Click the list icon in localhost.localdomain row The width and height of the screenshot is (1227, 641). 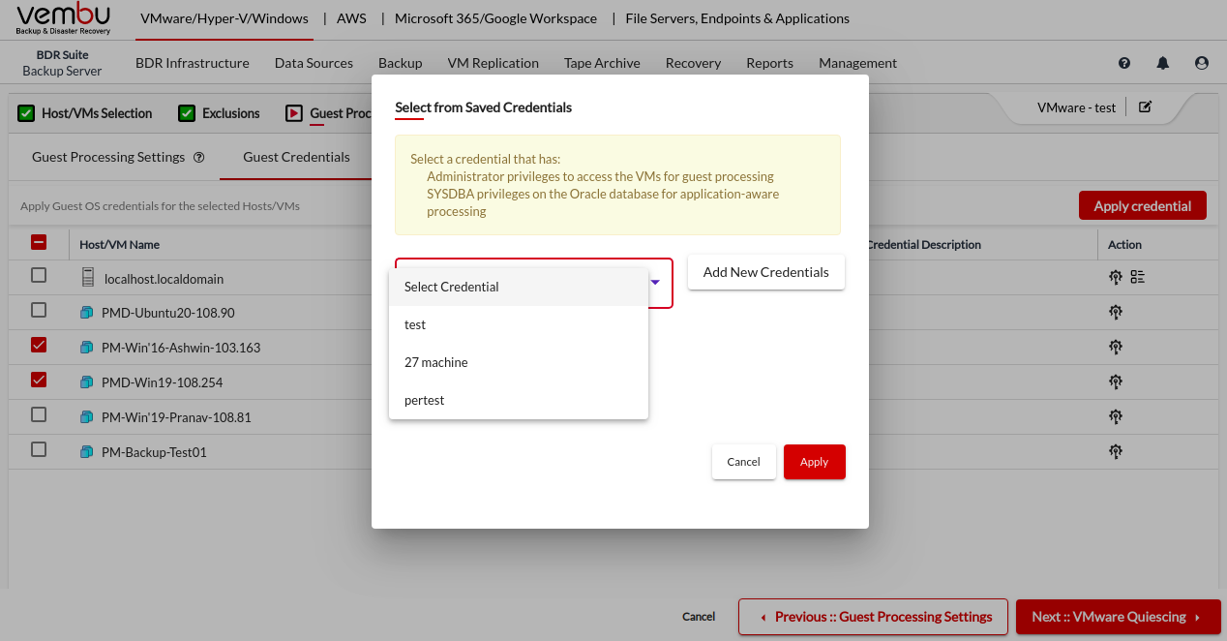click(1138, 278)
